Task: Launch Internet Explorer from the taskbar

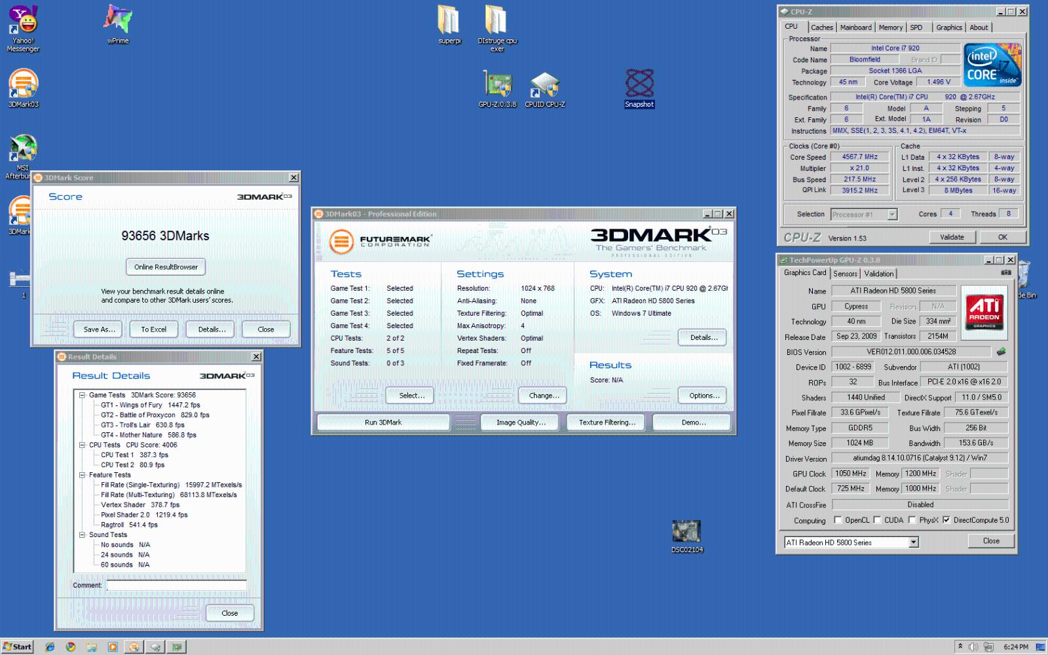Action: (50, 646)
